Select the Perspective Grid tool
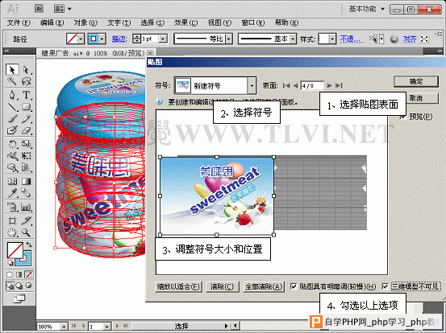Screen dimensions: 446x333 point(26,168)
